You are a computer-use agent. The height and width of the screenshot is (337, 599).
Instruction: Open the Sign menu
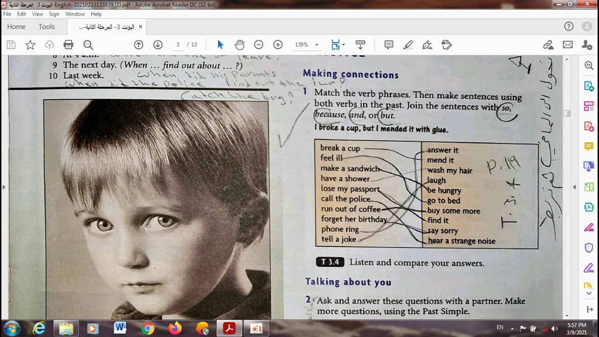[54, 14]
